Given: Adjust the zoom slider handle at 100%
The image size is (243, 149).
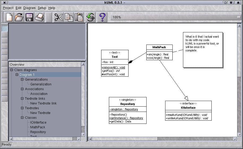Looking at the screenshot, I should point(239,17).
